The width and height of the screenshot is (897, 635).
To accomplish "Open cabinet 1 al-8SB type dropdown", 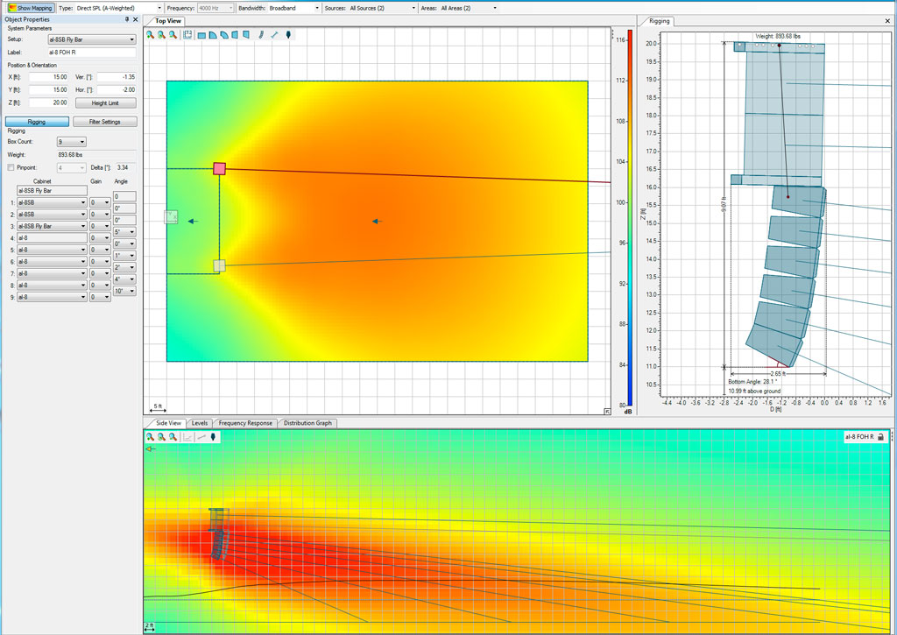I will [x=52, y=202].
